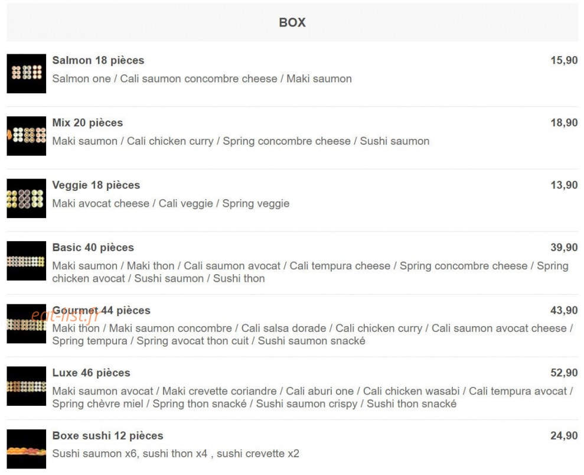Select the Mix 20 pièces title
Screen dimensions: 584x475
click(87, 123)
